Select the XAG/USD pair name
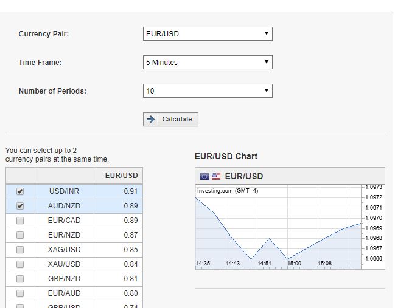 [65, 250]
